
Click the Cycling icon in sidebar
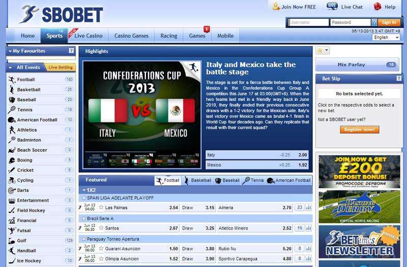12,180
